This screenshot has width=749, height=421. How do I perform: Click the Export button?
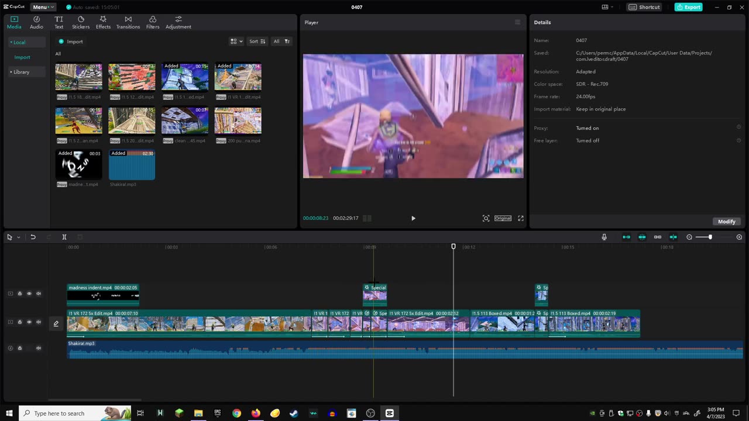click(688, 7)
